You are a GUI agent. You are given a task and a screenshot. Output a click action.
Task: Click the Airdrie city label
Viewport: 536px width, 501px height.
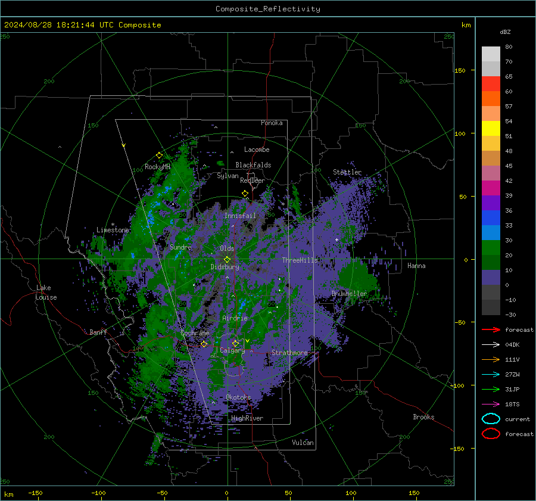click(x=235, y=318)
